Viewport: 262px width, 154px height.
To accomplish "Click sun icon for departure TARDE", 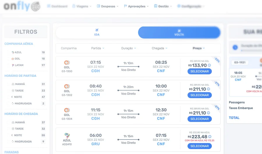I will 13,91.
